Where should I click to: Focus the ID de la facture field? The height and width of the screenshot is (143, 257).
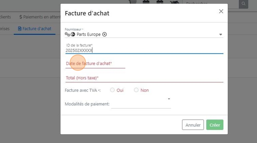144,50
